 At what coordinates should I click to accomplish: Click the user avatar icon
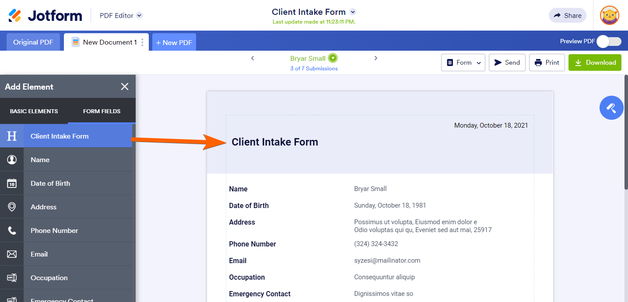pos(609,15)
